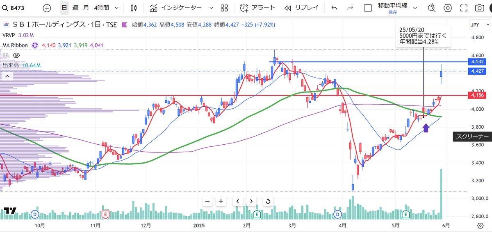Open quick search magnifier with lightning icon
Screen dimensions: 492x233
point(431,8)
